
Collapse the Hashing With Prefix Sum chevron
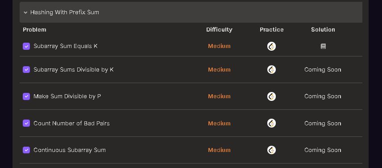point(25,12)
